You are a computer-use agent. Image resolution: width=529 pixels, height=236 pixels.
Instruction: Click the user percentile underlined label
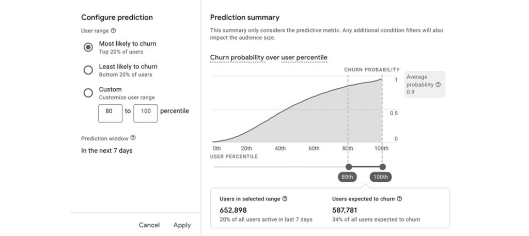304,57
